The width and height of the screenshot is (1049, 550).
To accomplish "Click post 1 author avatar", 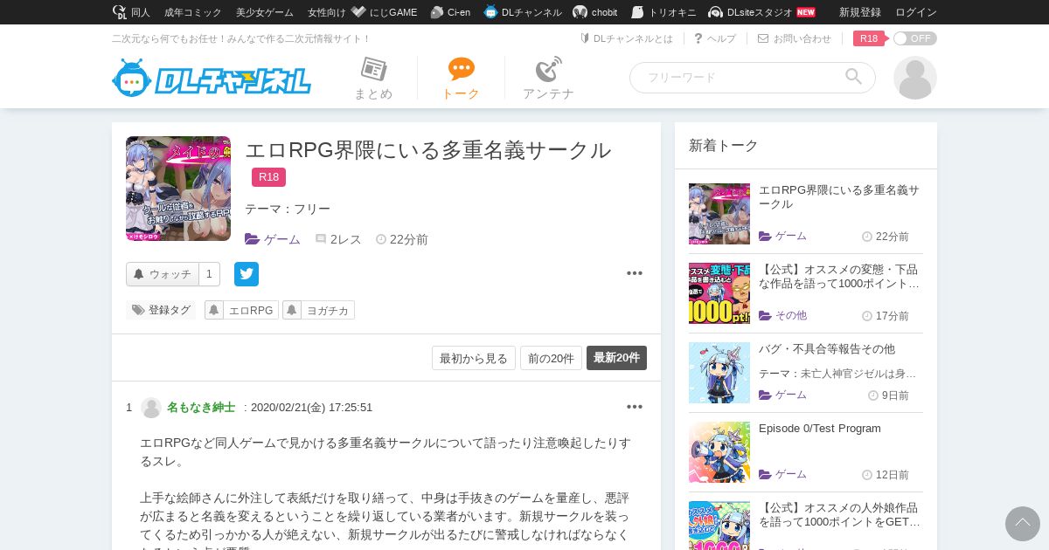I will tap(151, 408).
